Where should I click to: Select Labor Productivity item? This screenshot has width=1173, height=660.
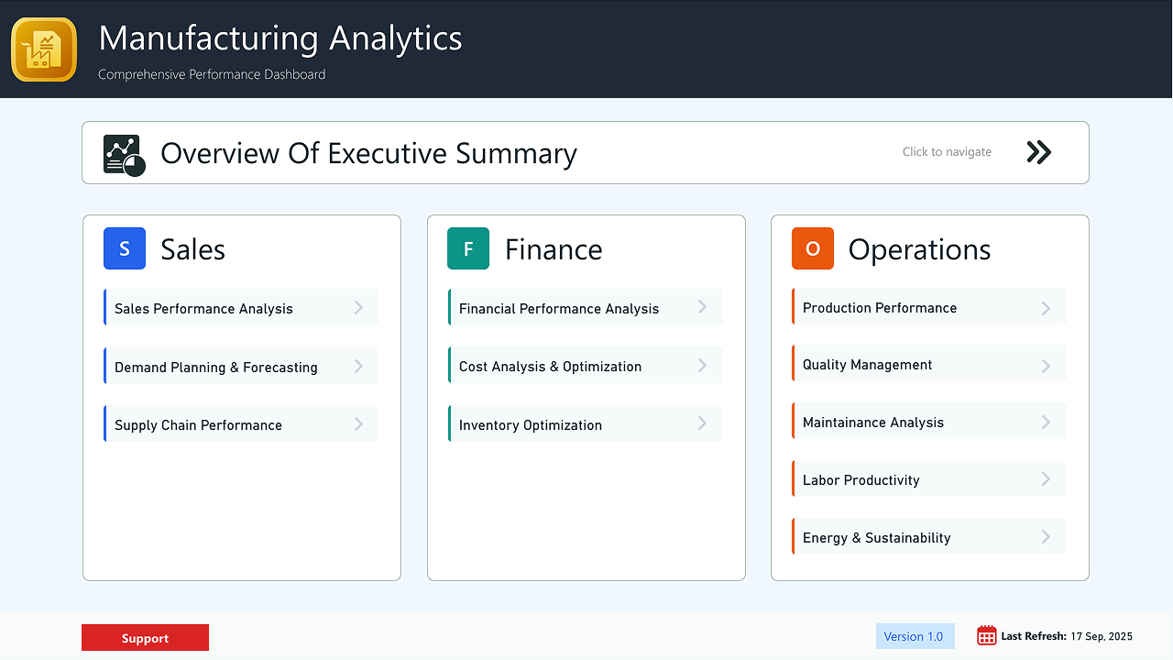point(861,479)
